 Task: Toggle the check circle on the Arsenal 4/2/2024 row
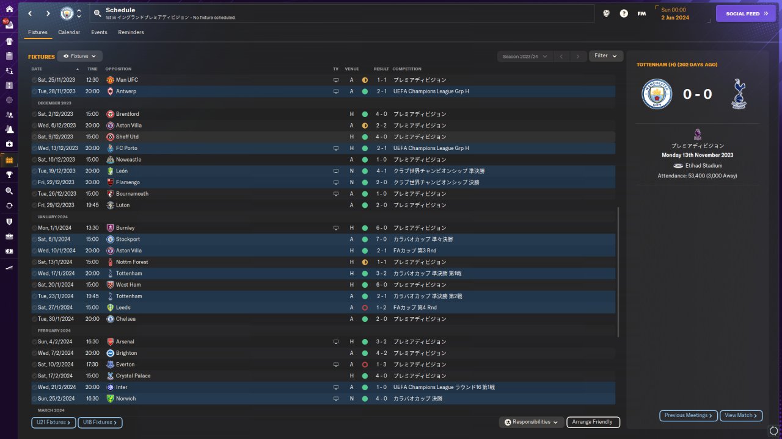34,341
